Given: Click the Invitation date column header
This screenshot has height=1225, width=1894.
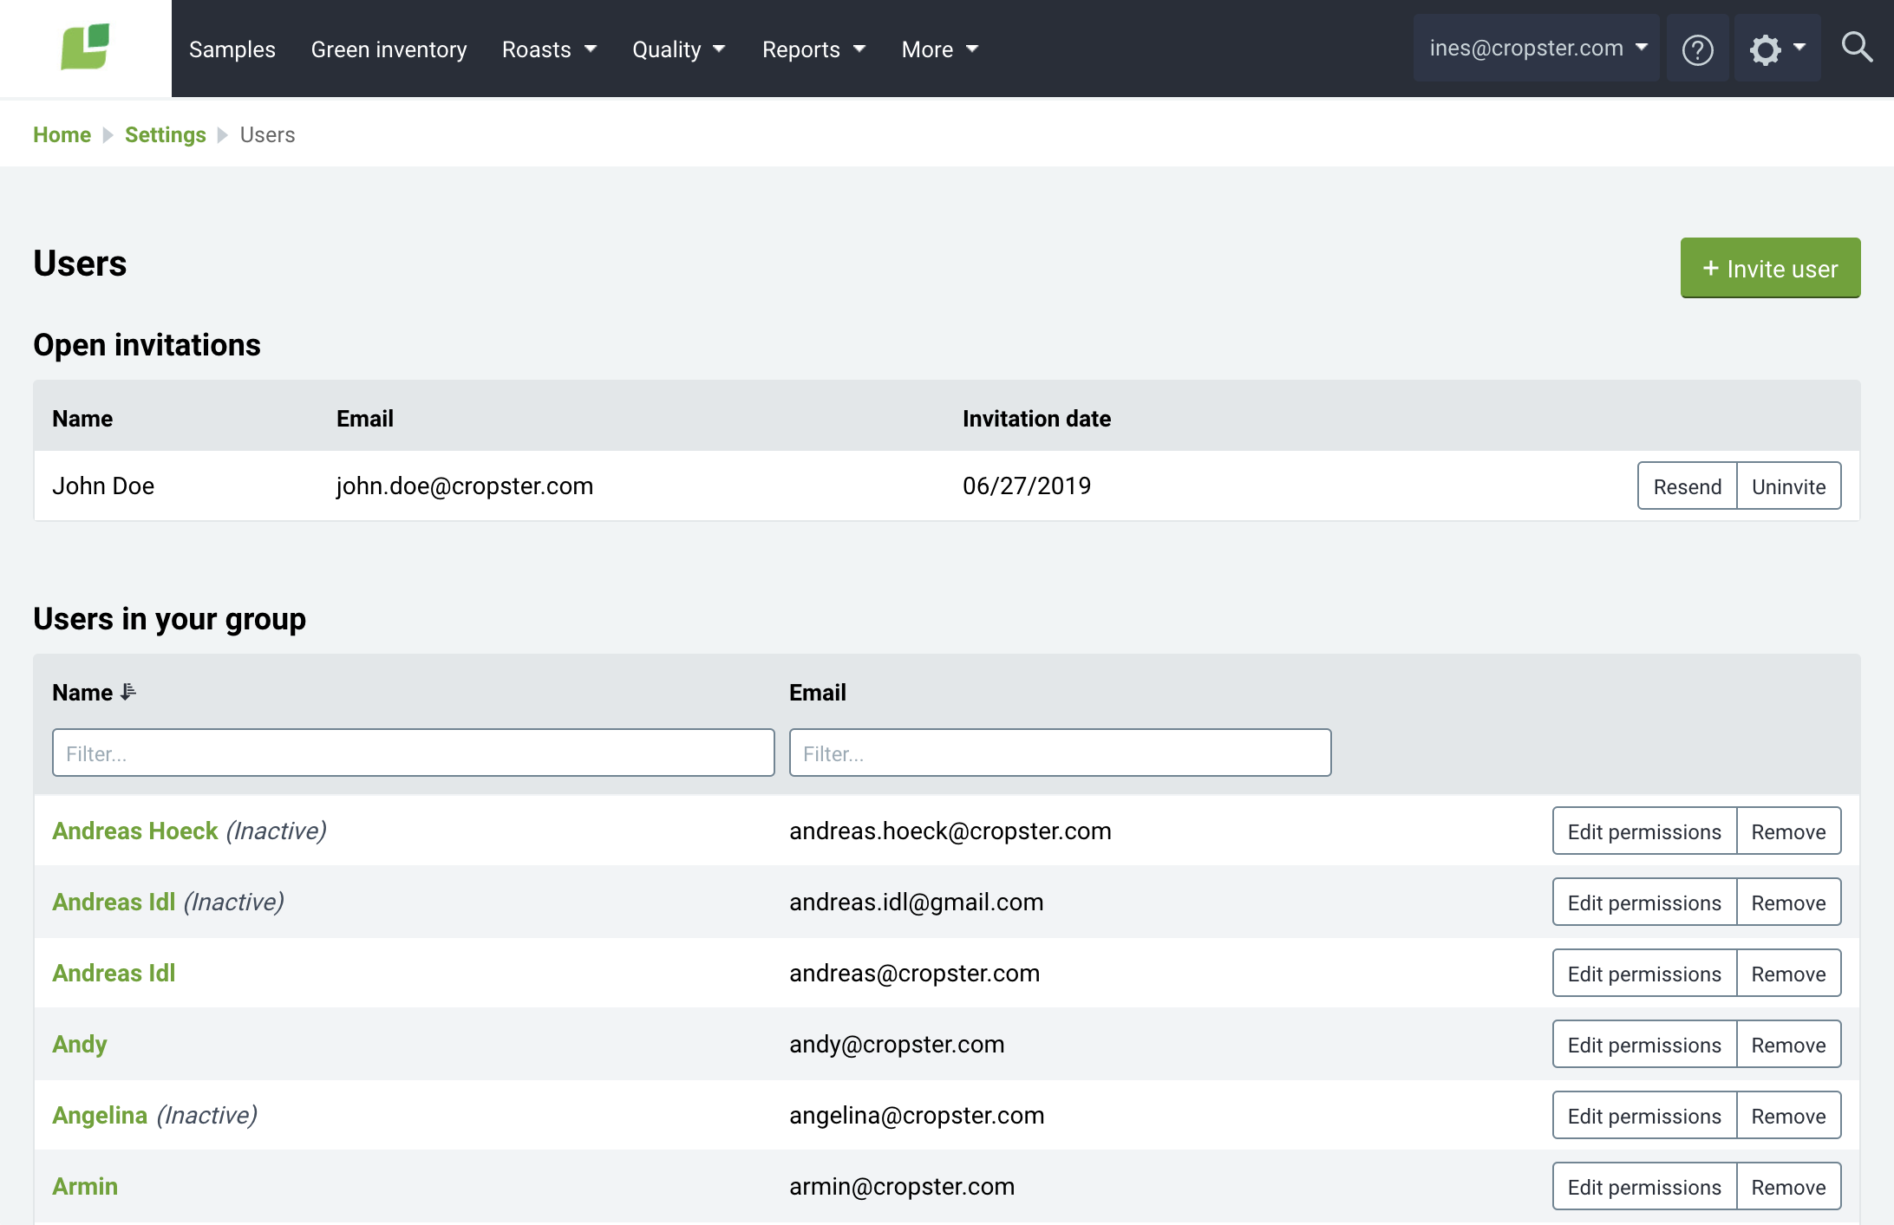Looking at the screenshot, I should [1036, 419].
